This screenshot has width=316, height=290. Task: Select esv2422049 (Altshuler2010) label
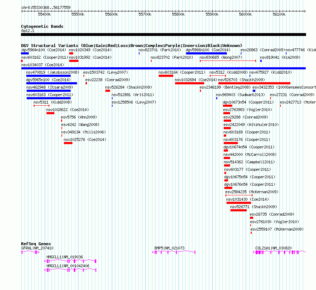[x=251, y=125]
